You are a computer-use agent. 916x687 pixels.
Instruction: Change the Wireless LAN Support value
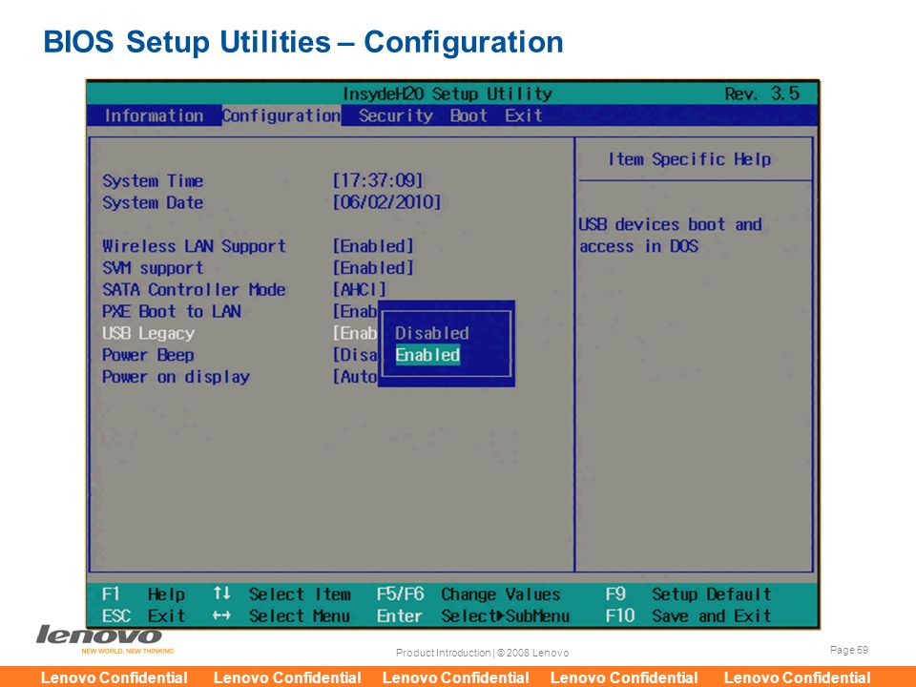tap(373, 246)
